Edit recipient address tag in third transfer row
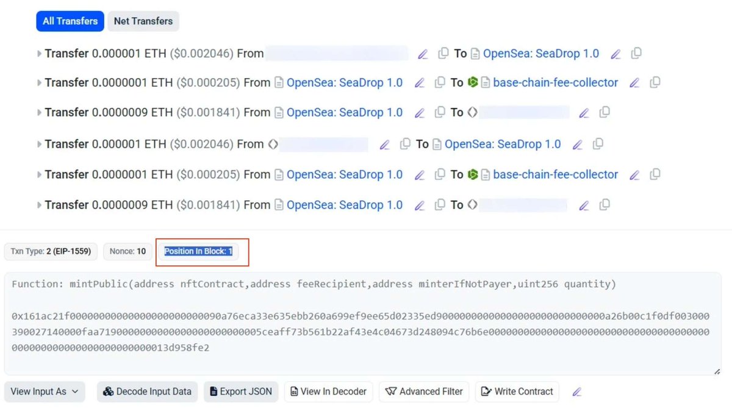This screenshot has height=408, width=732. [584, 113]
